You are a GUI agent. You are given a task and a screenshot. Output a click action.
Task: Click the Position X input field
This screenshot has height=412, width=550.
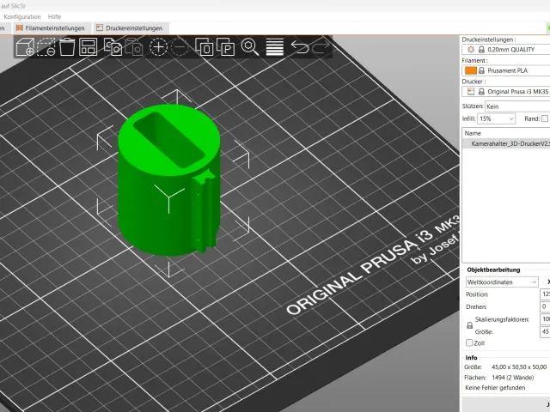click(545, 294)
